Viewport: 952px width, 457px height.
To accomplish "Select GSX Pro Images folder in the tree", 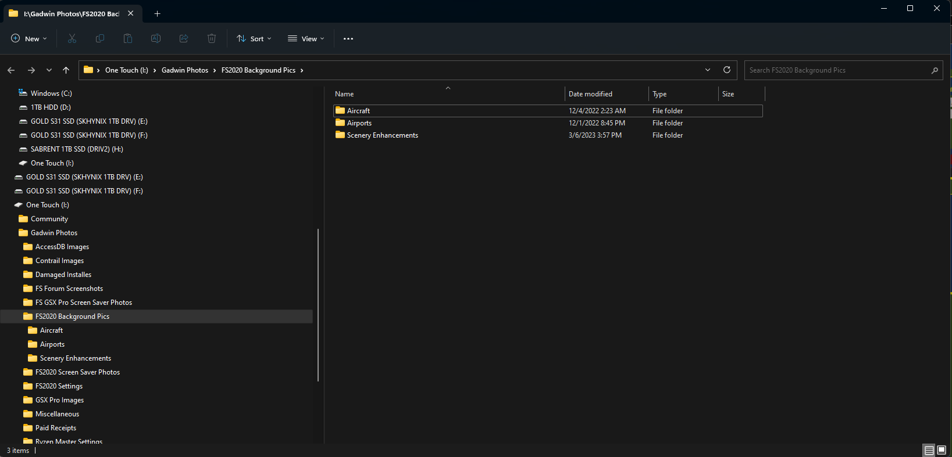I will pos(59,400).
